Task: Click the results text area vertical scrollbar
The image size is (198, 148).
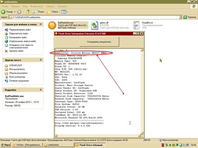Action: pyautogui.click(x=142, y=91)
